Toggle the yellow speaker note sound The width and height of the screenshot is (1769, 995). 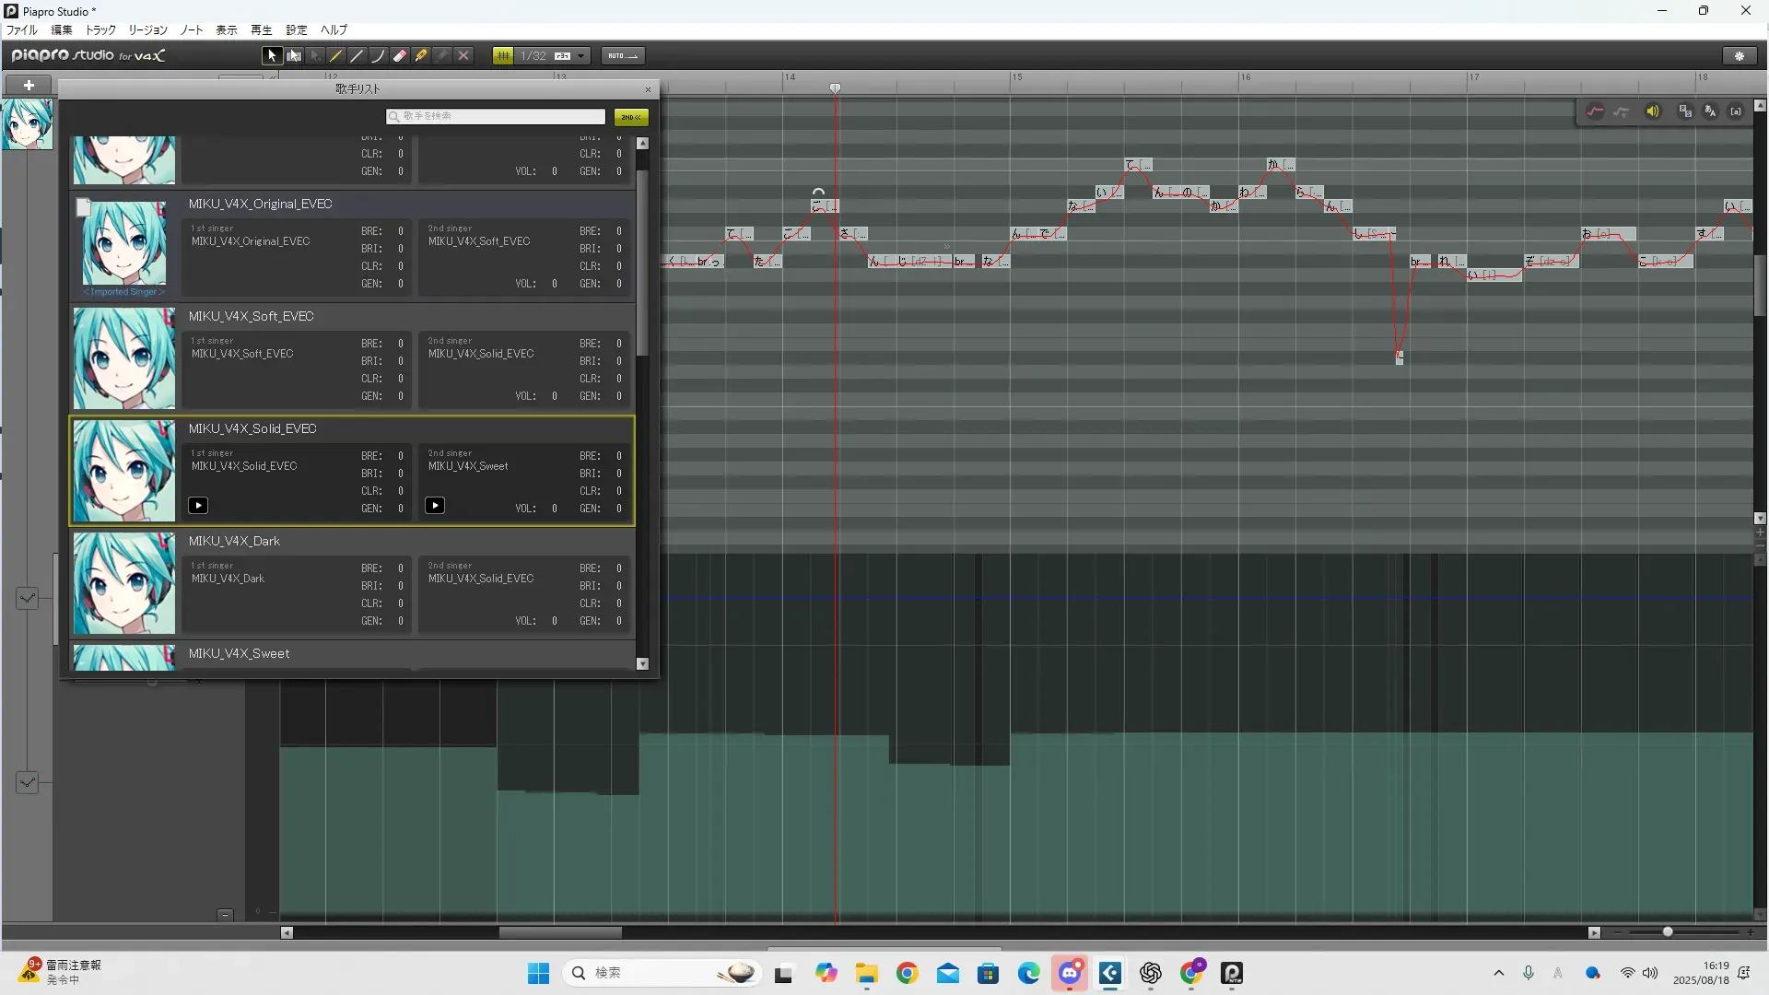coord(1653,111)
